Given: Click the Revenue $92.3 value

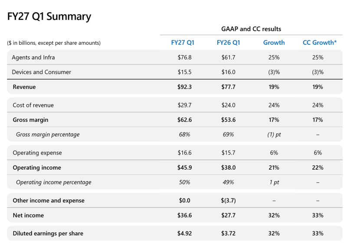Looking at the screenshot, I should pyautogui.click(x=184, y=87).
